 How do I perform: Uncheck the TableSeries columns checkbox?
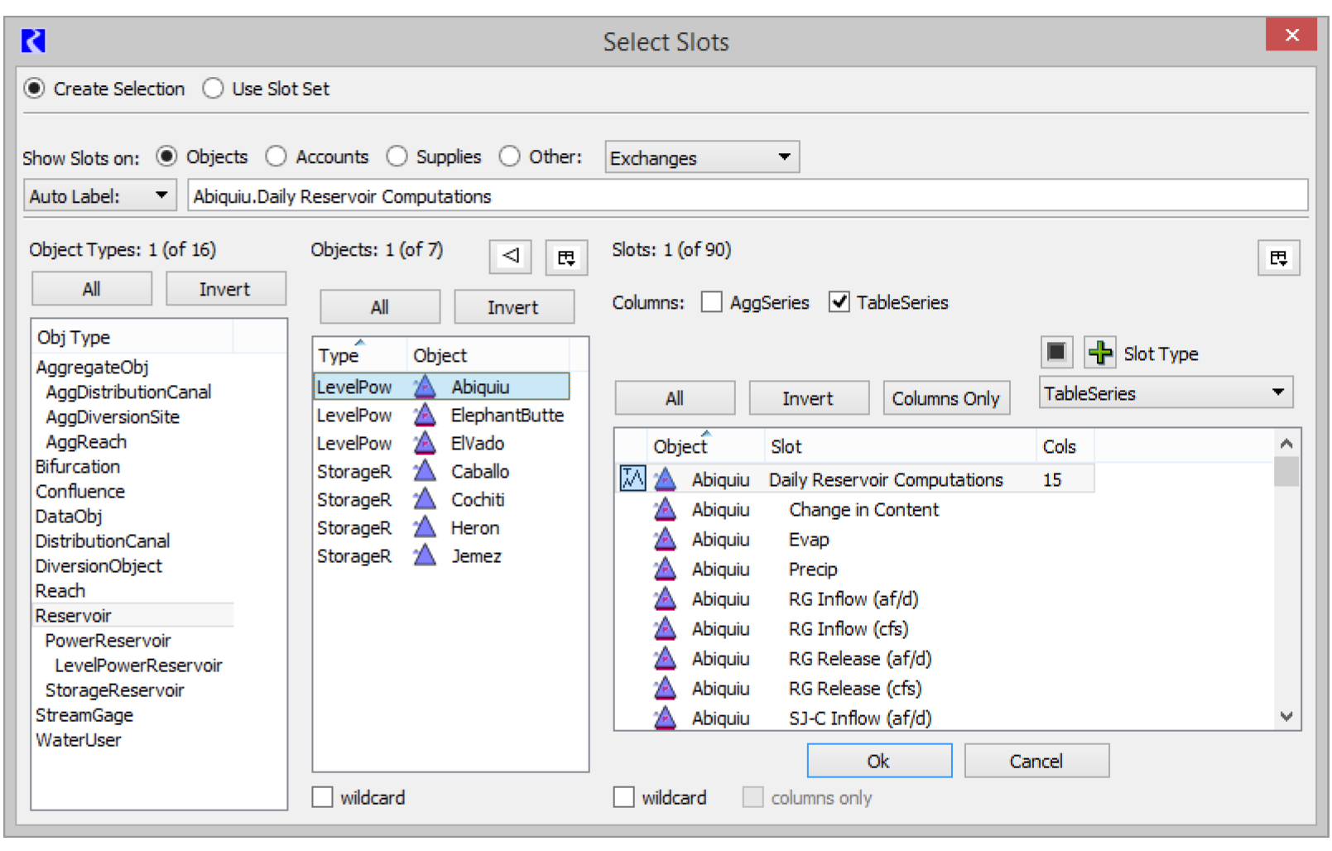point(839,302)
